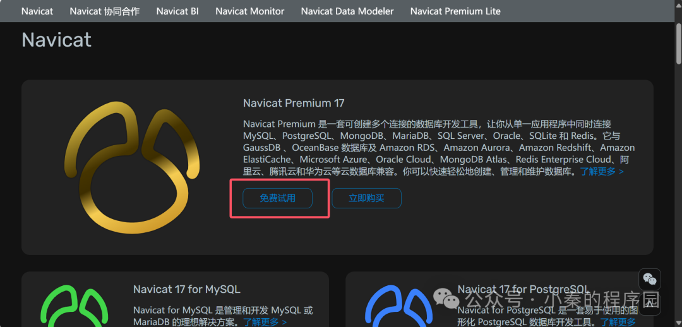The width and height of the screenshot is (682, 327).
Task: Open the Navicat 协同合作 tab
Action: (104, 11)
